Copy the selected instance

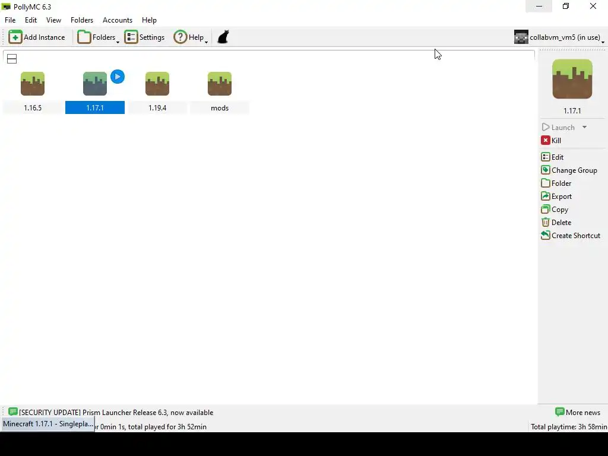tap(555, 210)
